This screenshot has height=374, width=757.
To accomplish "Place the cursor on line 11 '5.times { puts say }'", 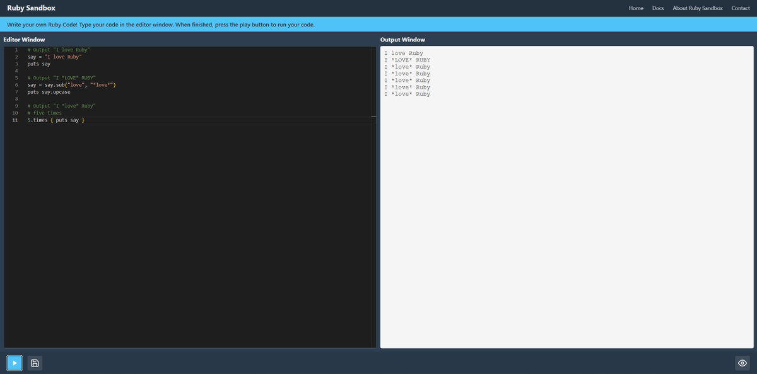I will [x=56, y=120].
